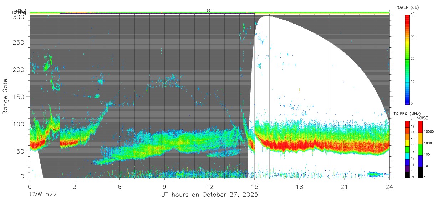The height and width of the screenshot is (202, 438).
Task: Pick the red 17-18 MHz frequency swatch
Action: click(407, 124)
